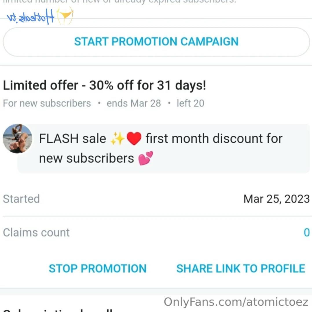Image resolution: width=312 pixels, height=312 pixels.
Task: Click the Mar 25, 2023 start date
Action: tap(276, 199)
